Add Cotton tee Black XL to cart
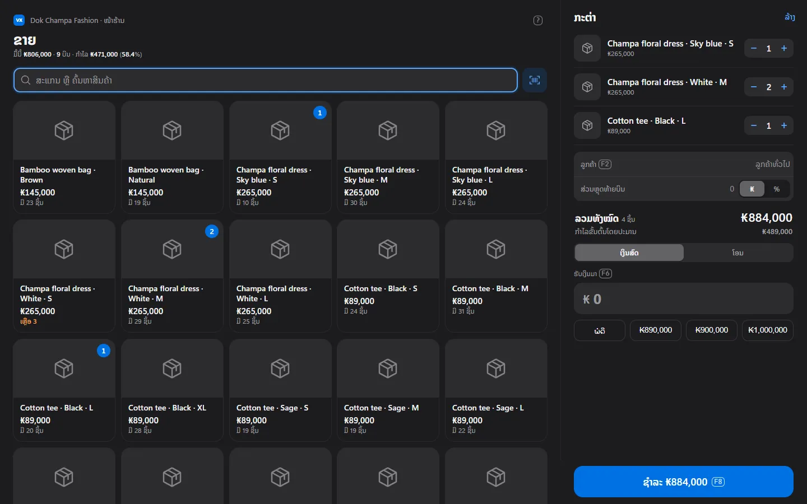807x504 pixels. click(x=172, y=390)
